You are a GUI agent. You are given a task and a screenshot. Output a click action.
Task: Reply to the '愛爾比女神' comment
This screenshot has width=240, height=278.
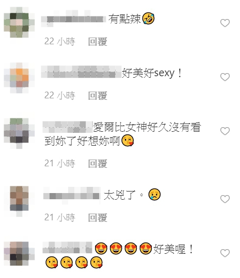98,164
